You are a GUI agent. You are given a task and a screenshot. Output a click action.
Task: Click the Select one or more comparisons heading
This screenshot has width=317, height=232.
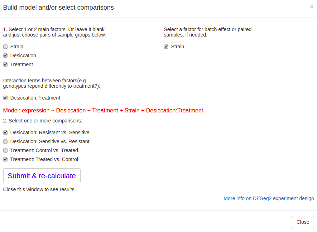click(43, 121)
